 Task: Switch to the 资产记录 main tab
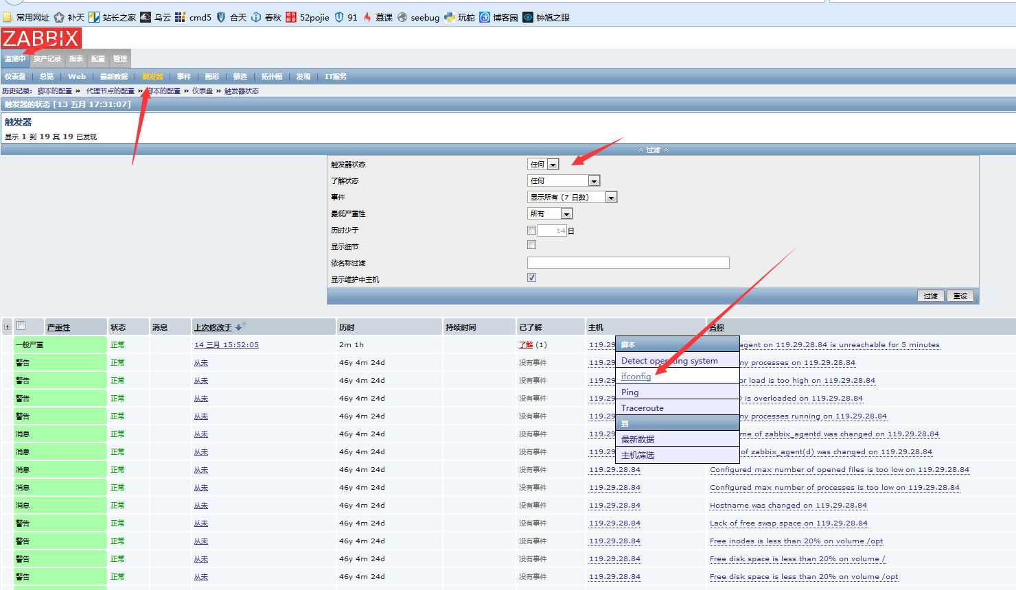coord(47,58)
